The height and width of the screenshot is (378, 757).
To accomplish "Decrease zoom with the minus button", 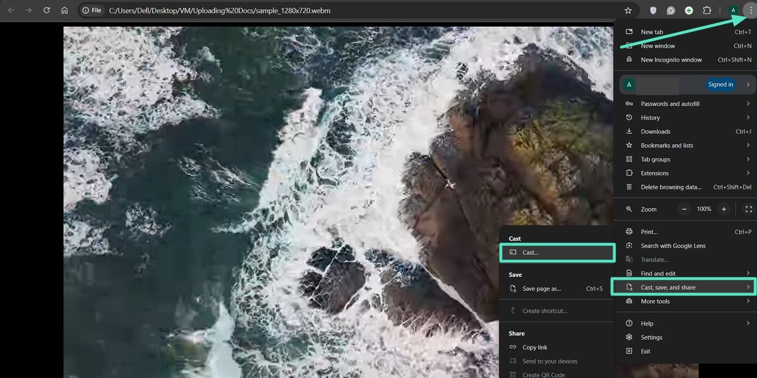I will point(684,209).
